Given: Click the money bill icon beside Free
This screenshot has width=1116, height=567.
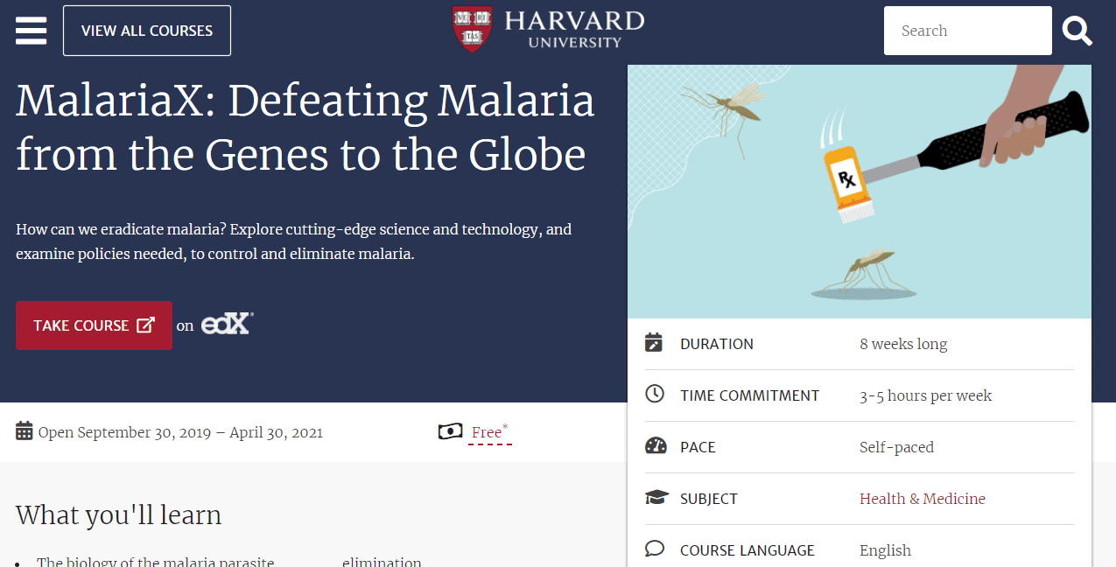Looking at the screenshot, I should [x=450, y=431].
